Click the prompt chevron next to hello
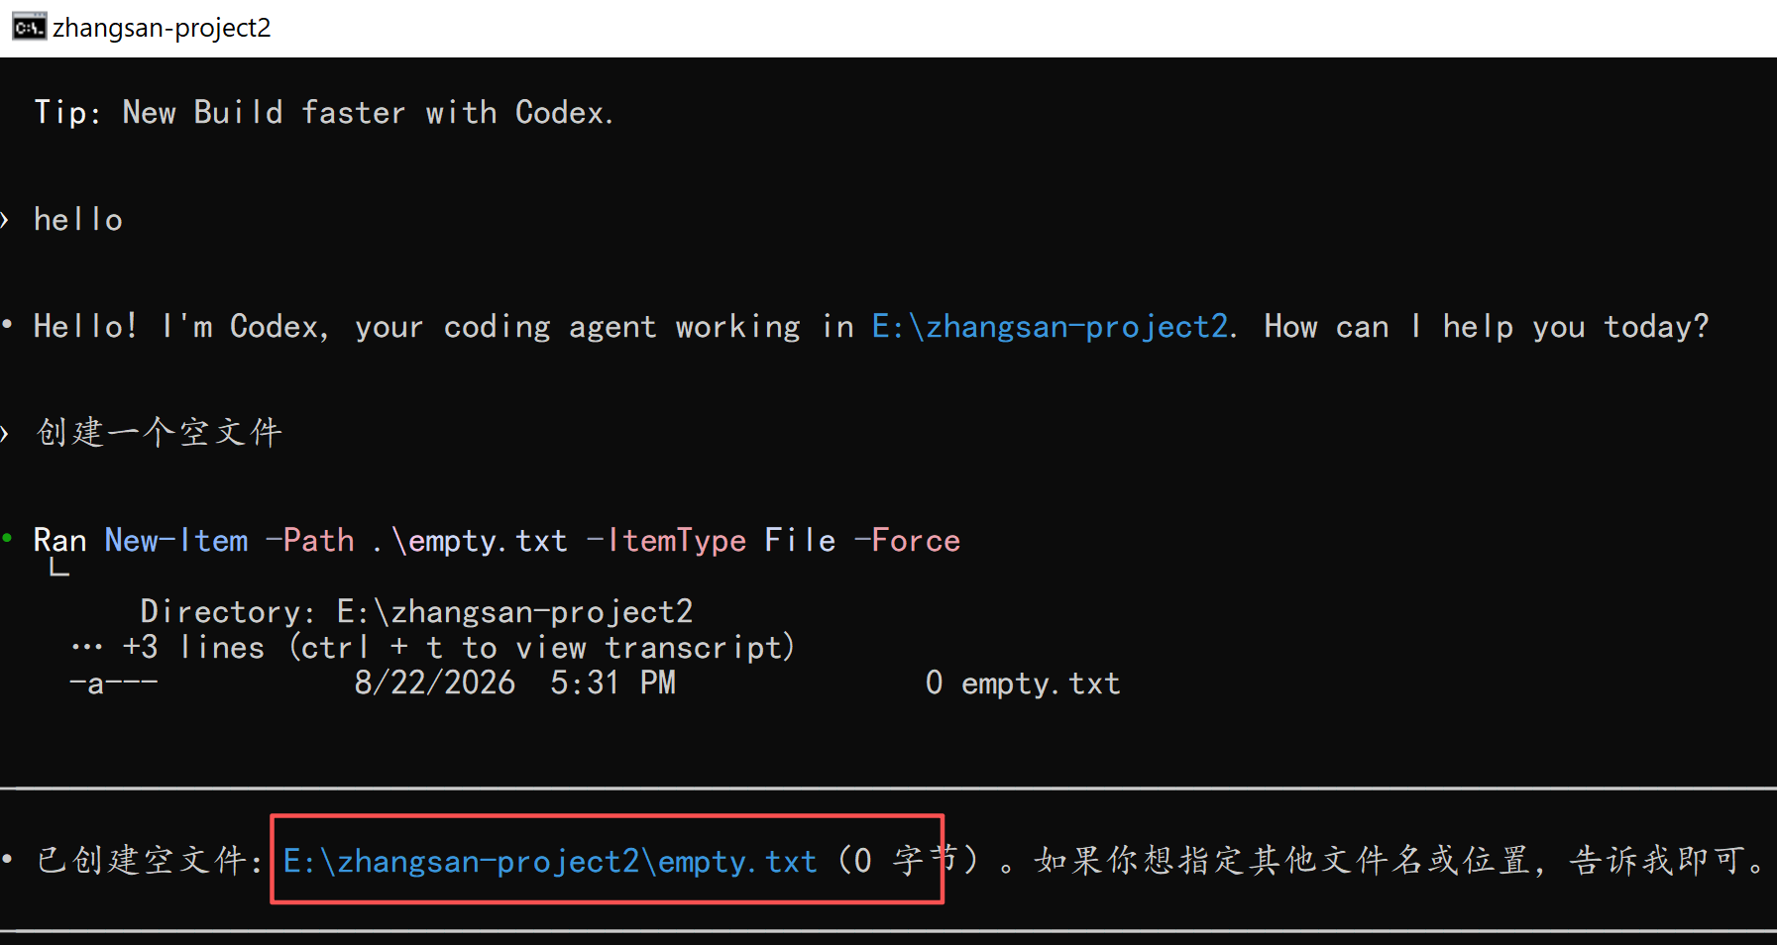The width and height of the screenshot is (1777, 945). (x=5, y=220)
